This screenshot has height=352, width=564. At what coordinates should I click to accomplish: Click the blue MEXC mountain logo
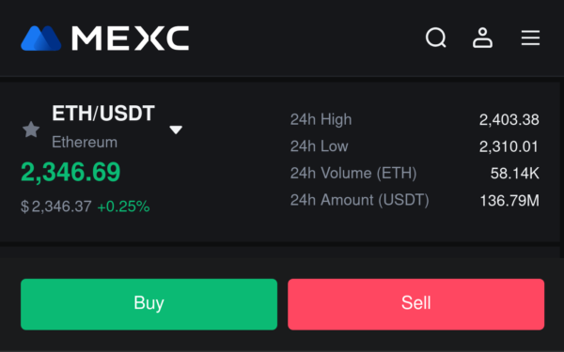pyautogui.click(x=41, y=38)
